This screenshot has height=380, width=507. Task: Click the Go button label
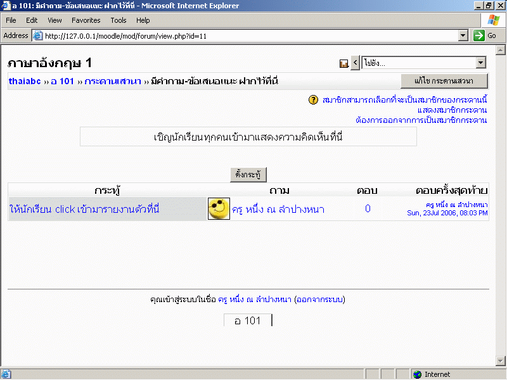tap(492, 35)
